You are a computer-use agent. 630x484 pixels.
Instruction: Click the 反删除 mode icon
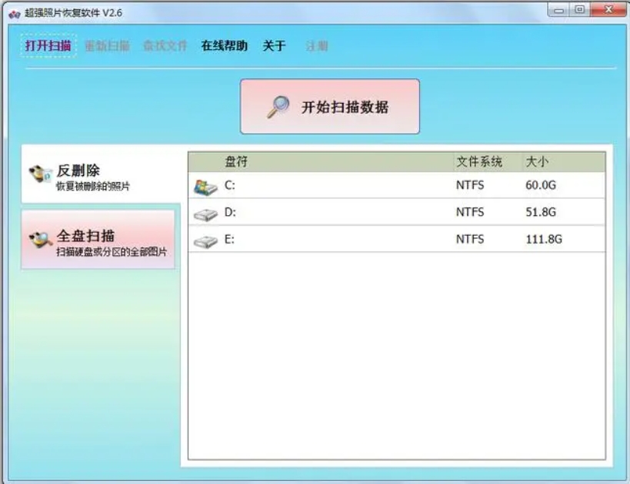click(40, 174)
